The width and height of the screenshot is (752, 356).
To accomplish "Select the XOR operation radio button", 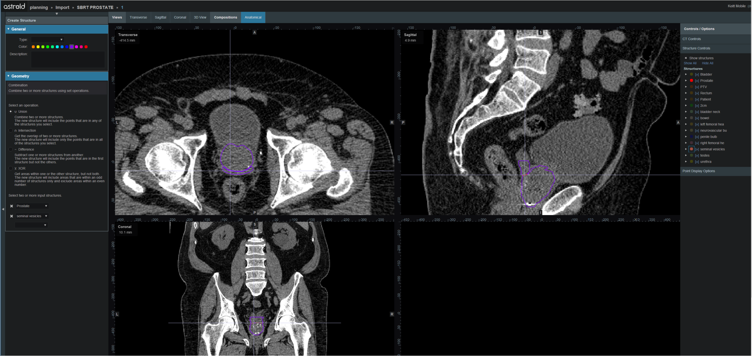I will point(11,168).
